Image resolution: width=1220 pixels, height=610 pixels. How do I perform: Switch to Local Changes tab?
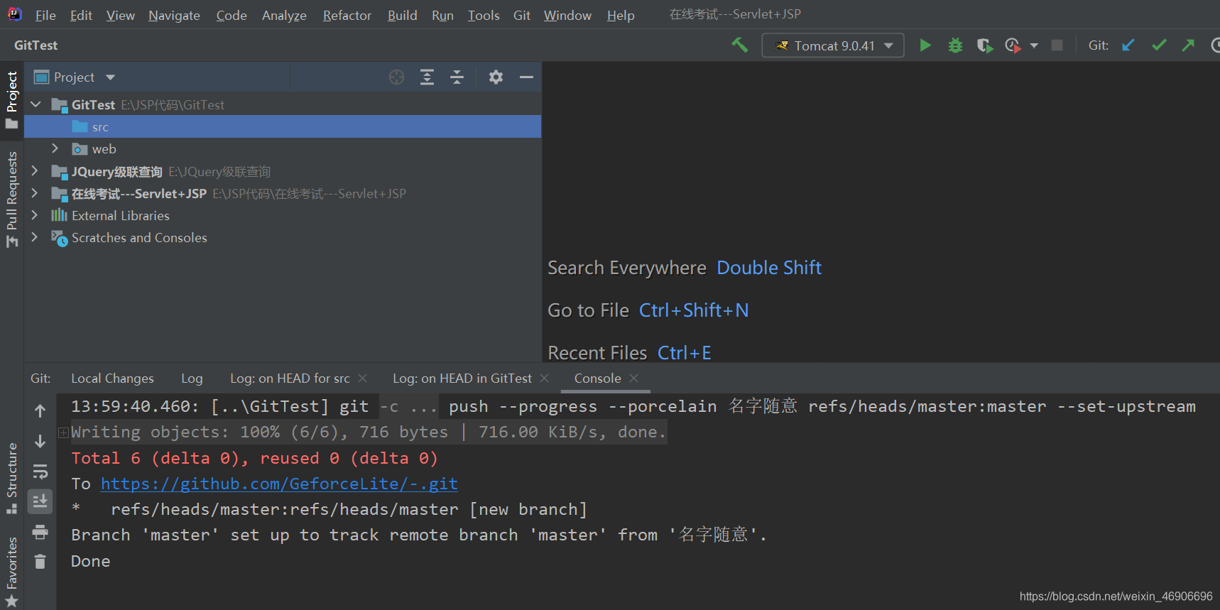112,378
